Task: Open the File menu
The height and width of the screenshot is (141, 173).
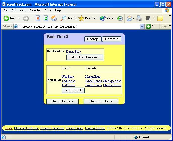Action: pos(5,10)
